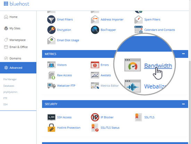Open Domains in sidebar
Viewport: 191px width, 144px height.
pyautogui.click(x=13, y=58)
